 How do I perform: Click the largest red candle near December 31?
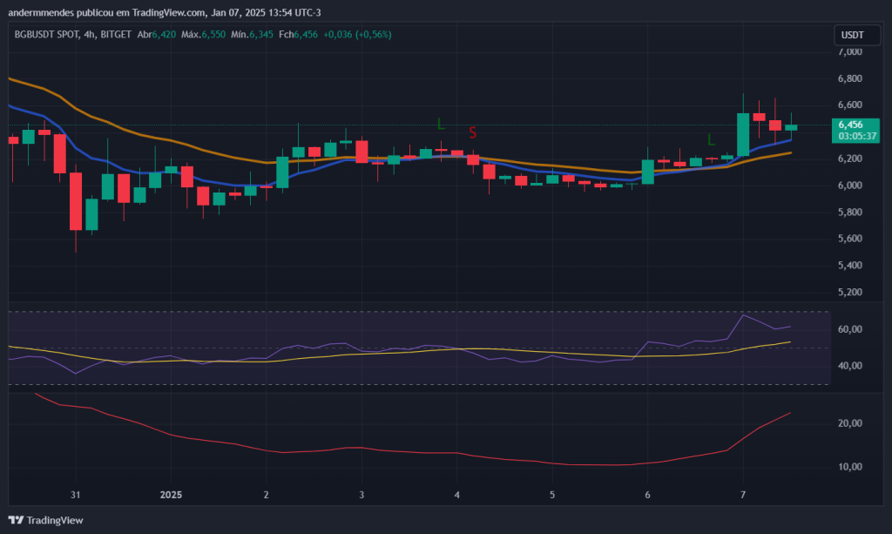pyautogui.click(x=76, y=201)
